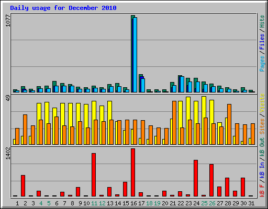Click the orange sites bar for day 6
The height and width of the screenshot is (209, 268).
(x=57, y=131)
